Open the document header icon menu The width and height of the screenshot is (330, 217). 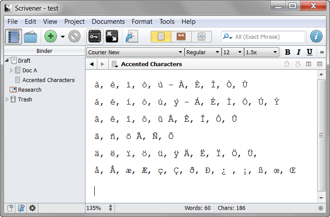pos(115,64)
